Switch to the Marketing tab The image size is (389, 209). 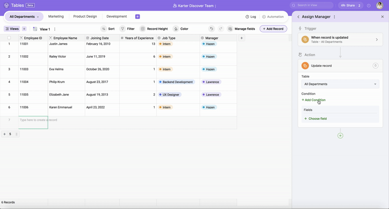[x=56, y=16]
